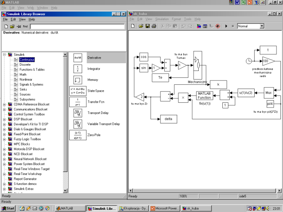Click Undo icon in sk_kuba toolbar
The image size is (283, 212).
pyautogui.click(x=184, y=26)
